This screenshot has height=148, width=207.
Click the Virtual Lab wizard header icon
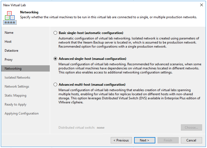point(10,17)
